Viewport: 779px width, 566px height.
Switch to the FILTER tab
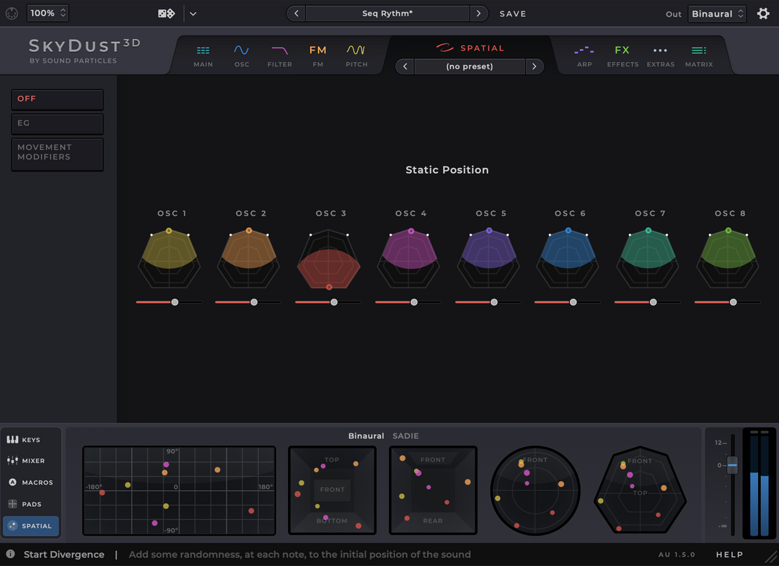click(280, 56)
